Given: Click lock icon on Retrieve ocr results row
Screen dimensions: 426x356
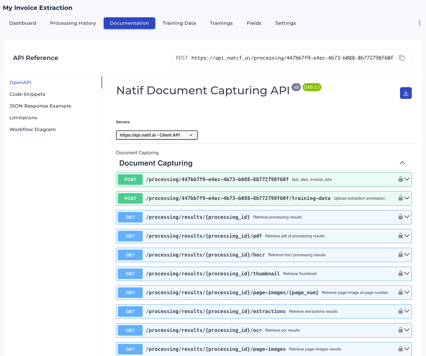Looking at the screenshot, I should pyautogui.click(x=400, y=330).
